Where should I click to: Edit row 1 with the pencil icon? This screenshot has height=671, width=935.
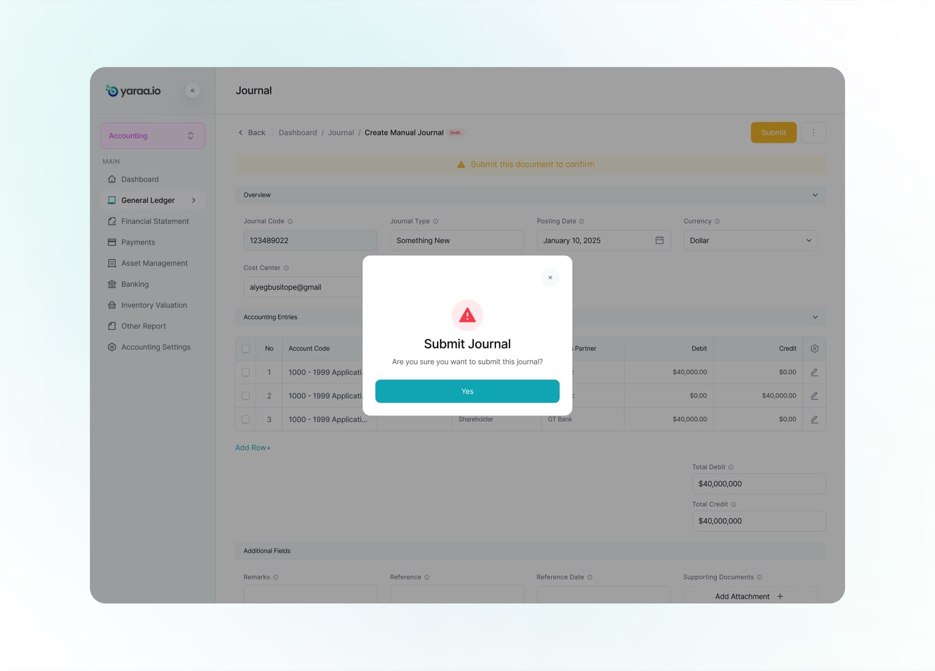(814, 372)
